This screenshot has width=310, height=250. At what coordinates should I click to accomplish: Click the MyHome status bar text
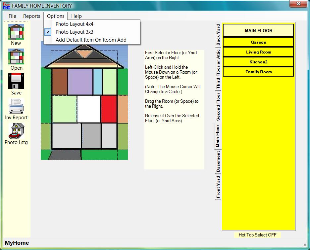17,243
